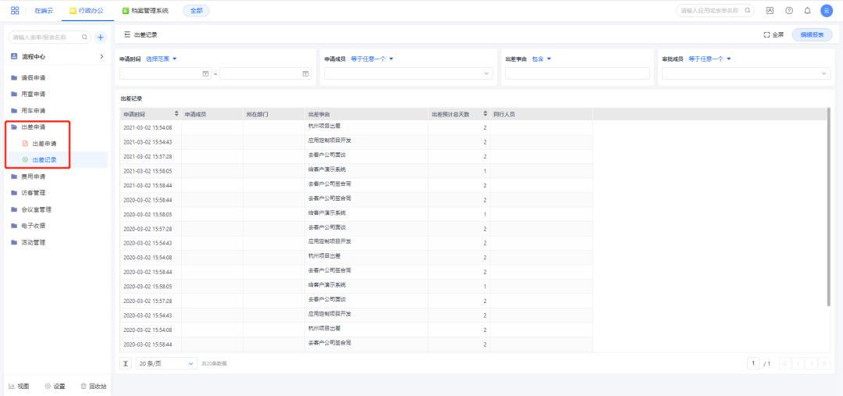Click the sidebar search magnifier icon
The width and height of the screenshot is (843, 396).
[x=84, y=37]
